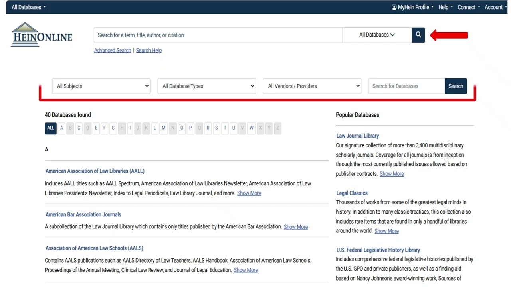This screenshot has height=287, width=511.
Task: Open the Search Help link
Action: (149, 50)
